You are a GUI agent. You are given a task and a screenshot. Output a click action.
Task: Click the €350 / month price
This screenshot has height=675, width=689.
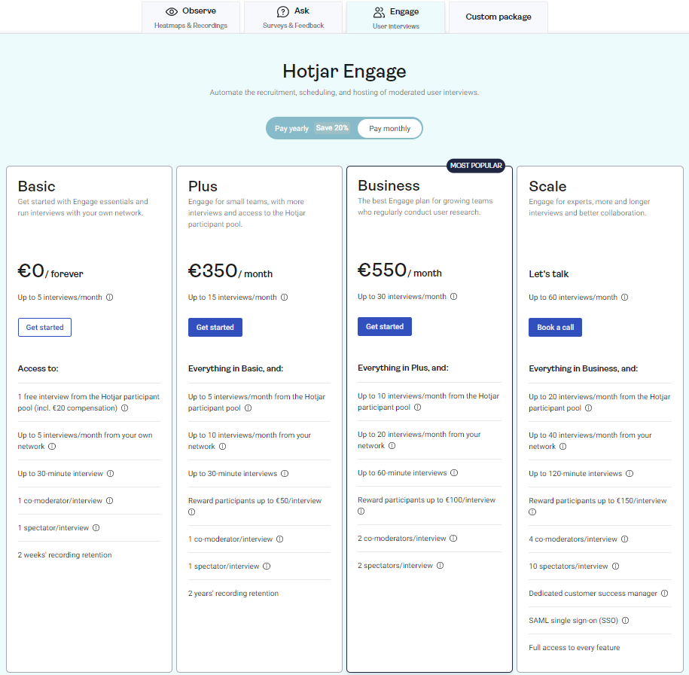click(230, 271)
